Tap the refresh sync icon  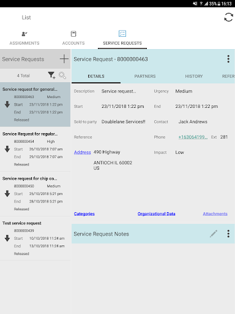point(228,17)
